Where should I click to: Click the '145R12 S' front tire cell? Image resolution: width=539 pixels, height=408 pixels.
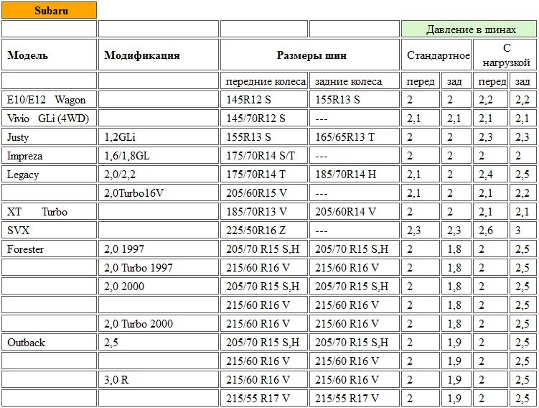[x=264, y=100]
